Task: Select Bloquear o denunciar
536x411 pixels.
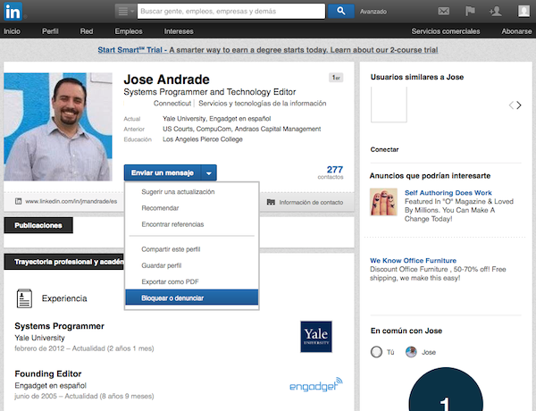Action: pos(192,298)
